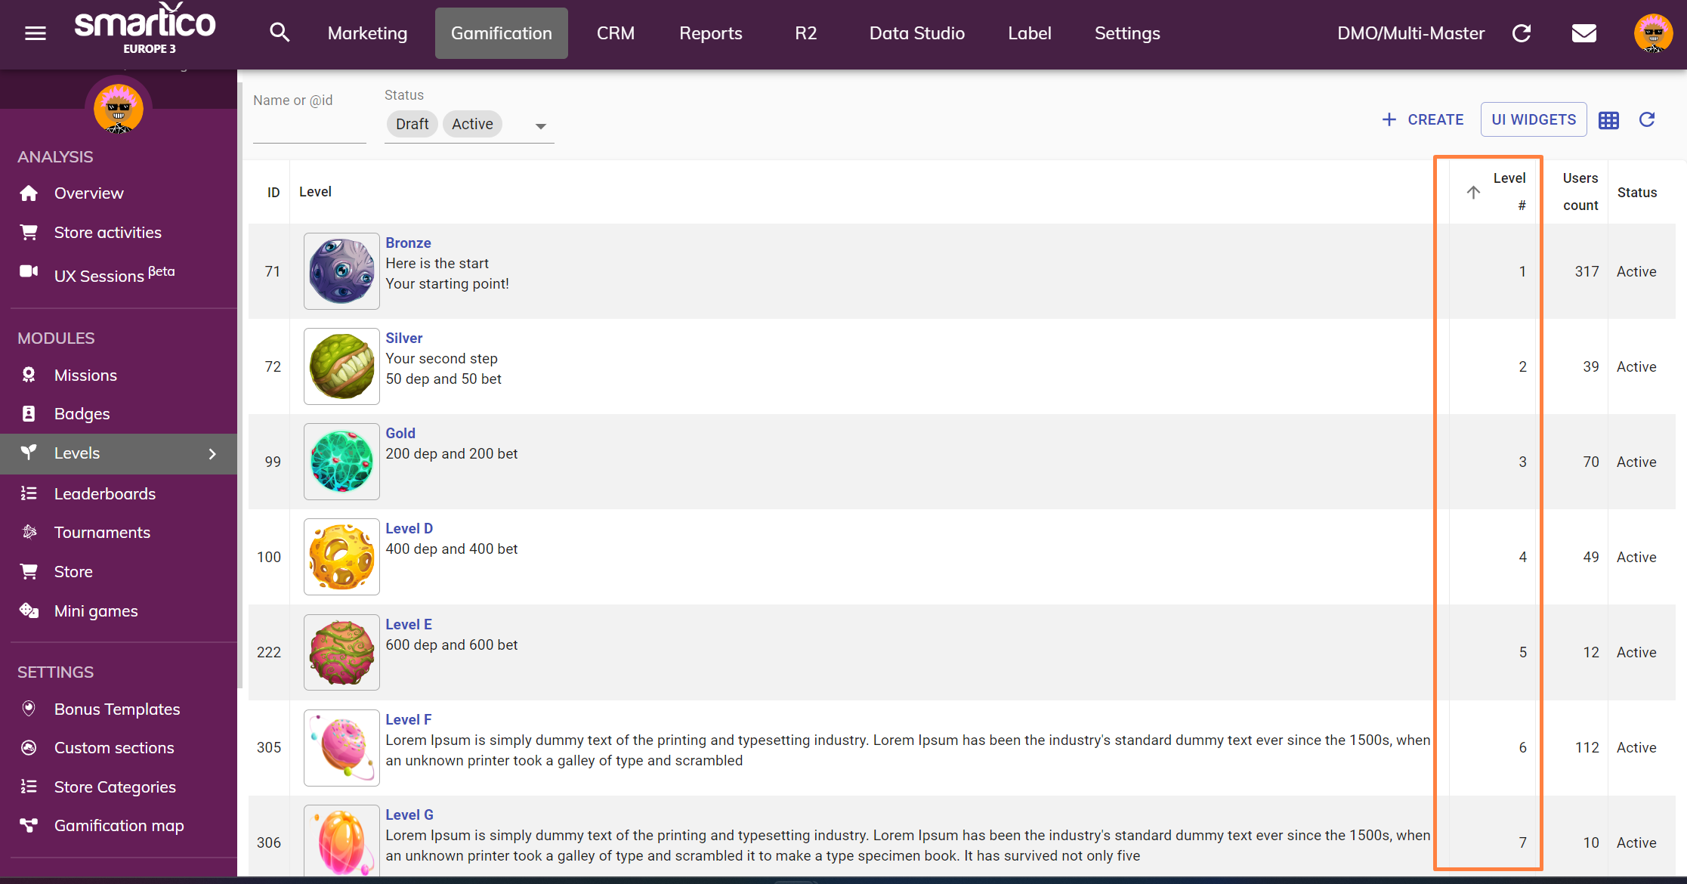Click the Gold level thumbnail image
1687x884 pixels.
[341, 461]
